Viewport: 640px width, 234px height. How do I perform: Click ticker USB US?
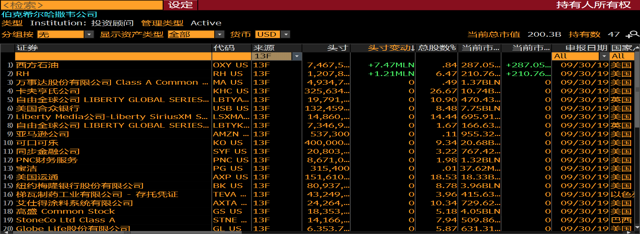(231, 108)
